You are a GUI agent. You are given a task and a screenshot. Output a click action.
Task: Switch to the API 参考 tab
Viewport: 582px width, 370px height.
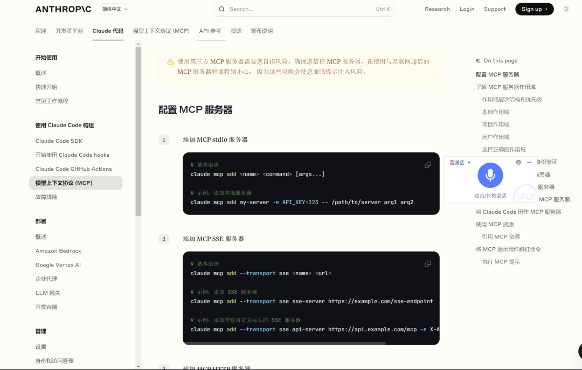pos(210,31)
